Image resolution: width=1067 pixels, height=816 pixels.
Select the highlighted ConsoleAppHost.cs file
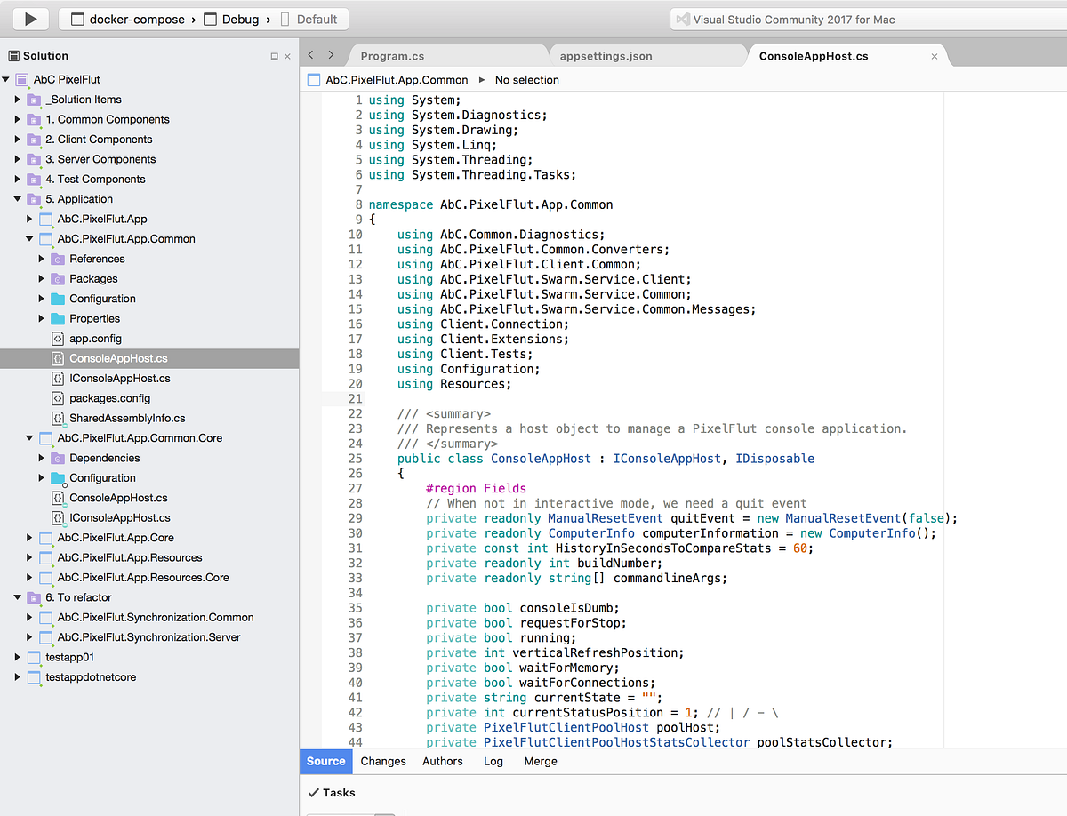[x=149, y=358]
